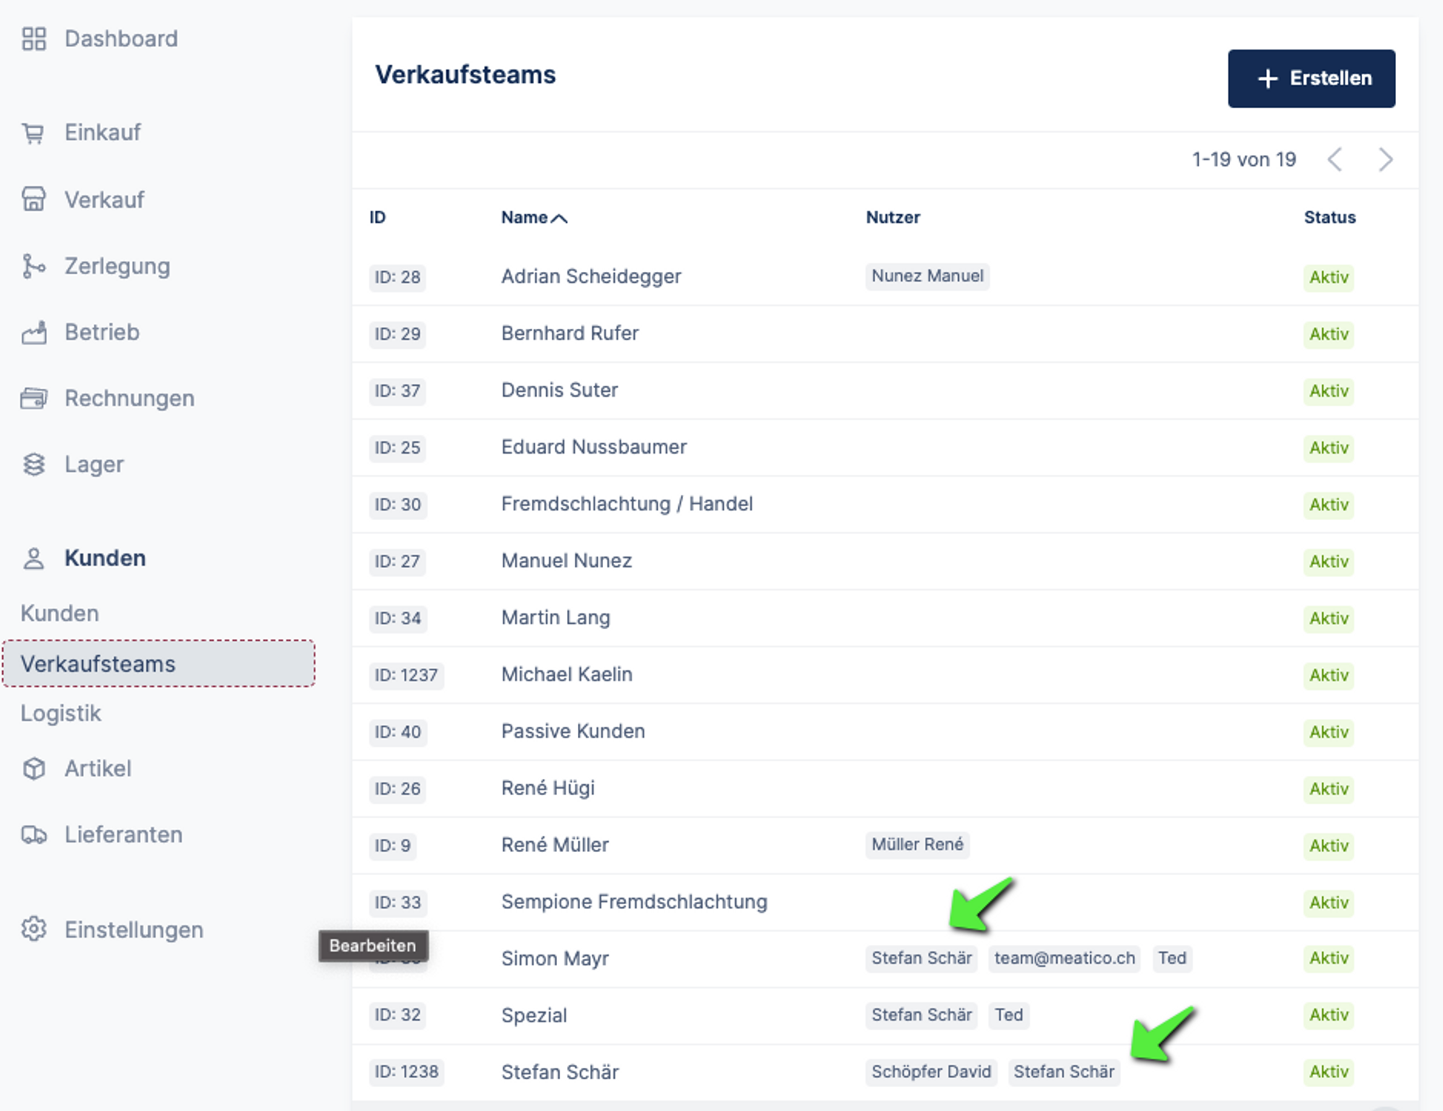Click the Zerlegung branch icon
This screenshot has height=1111, width=1443.
(x=33, y=266)
